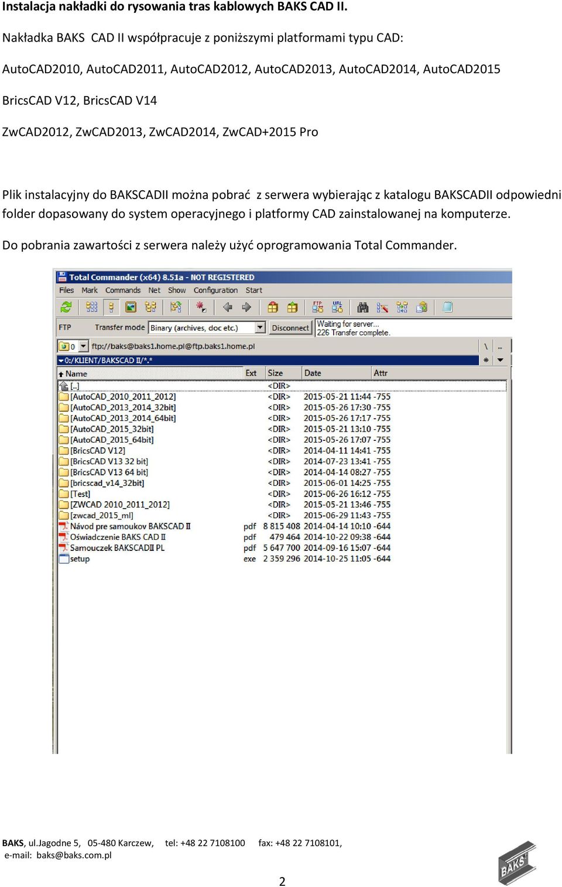Click the Unpack files open box icon

(292, 307)
